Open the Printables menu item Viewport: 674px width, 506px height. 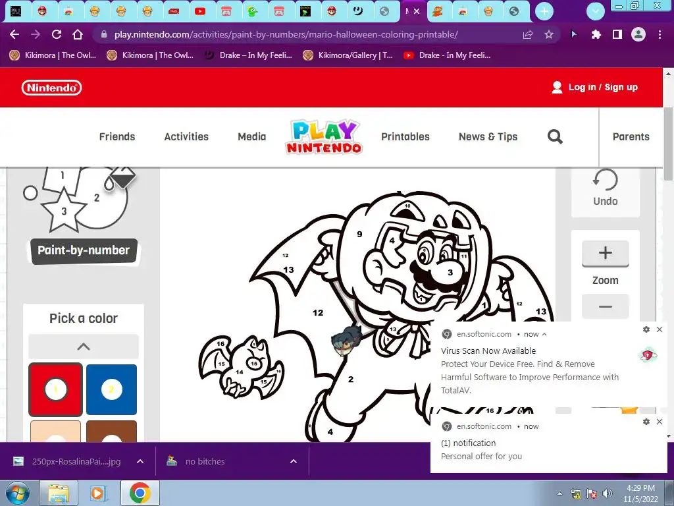pyautogui.click(x=405, y=137)
